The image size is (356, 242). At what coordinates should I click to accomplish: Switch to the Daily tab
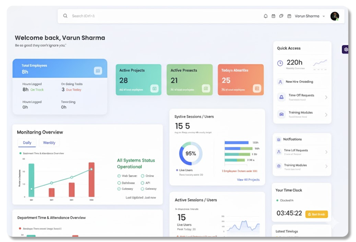pyautogui.click(x=27, y=143)
